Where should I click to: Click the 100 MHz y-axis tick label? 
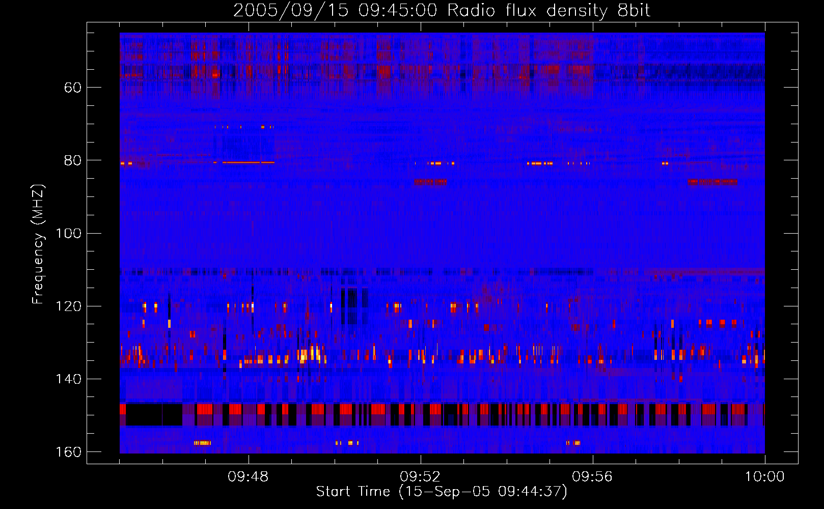click(x=68, y=234)
